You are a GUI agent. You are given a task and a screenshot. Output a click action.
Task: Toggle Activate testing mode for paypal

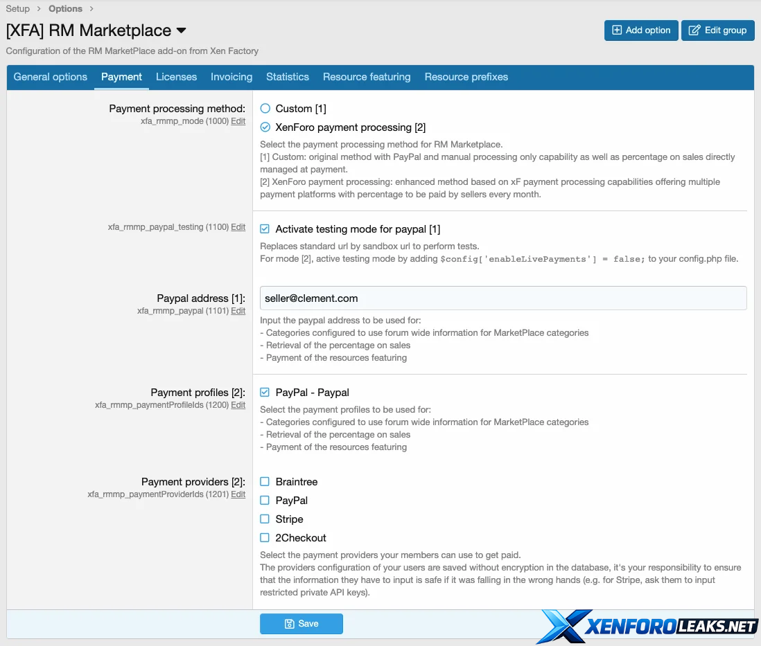click(265, 229)
